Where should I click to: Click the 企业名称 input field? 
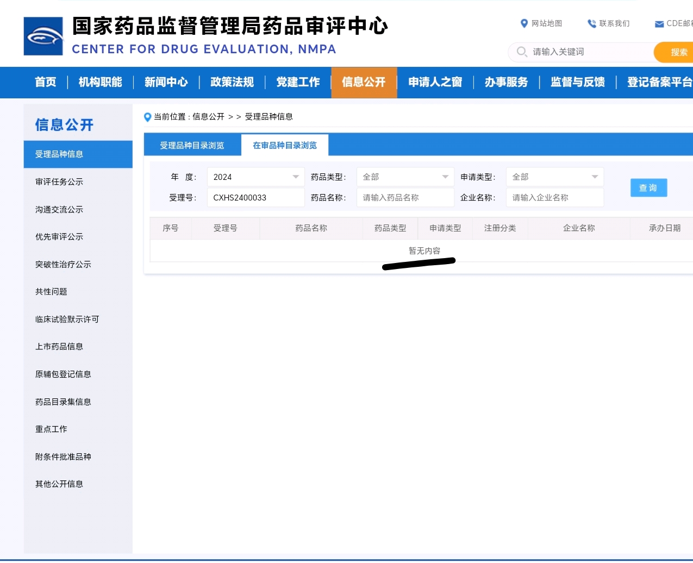coord(555,198)
